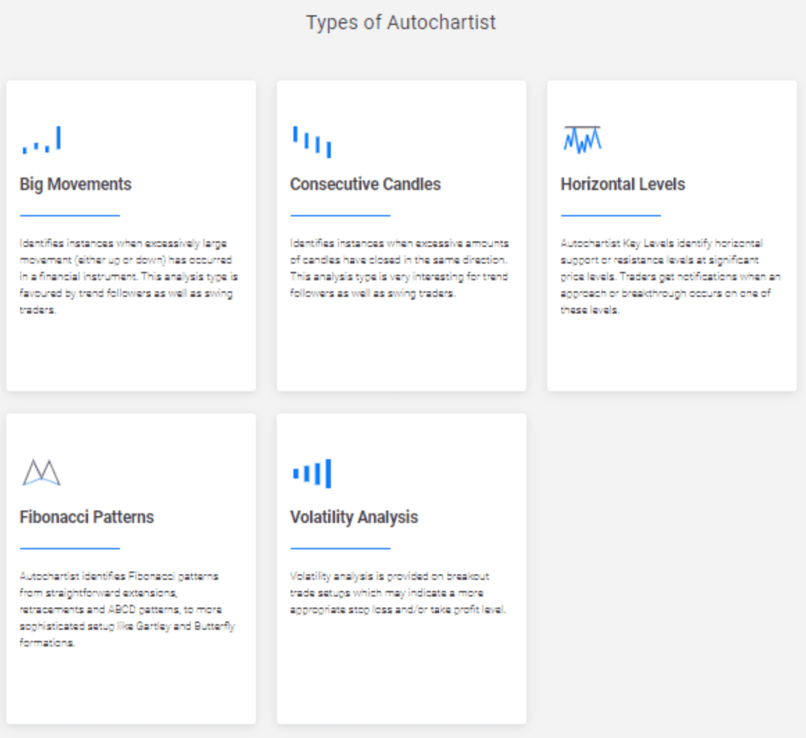
Task: Open the Consecutive Candles heading
Action: 365,184
